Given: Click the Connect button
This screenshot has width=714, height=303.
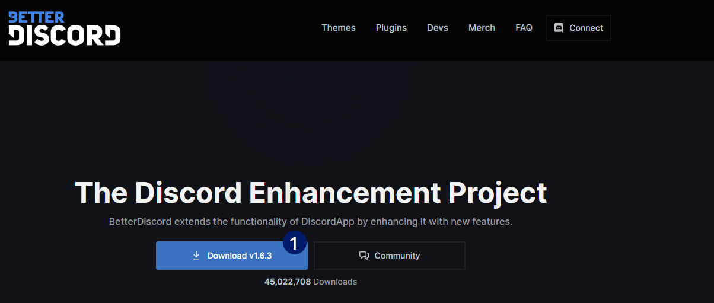Looking at the screenshot, I should click(578, 28).
